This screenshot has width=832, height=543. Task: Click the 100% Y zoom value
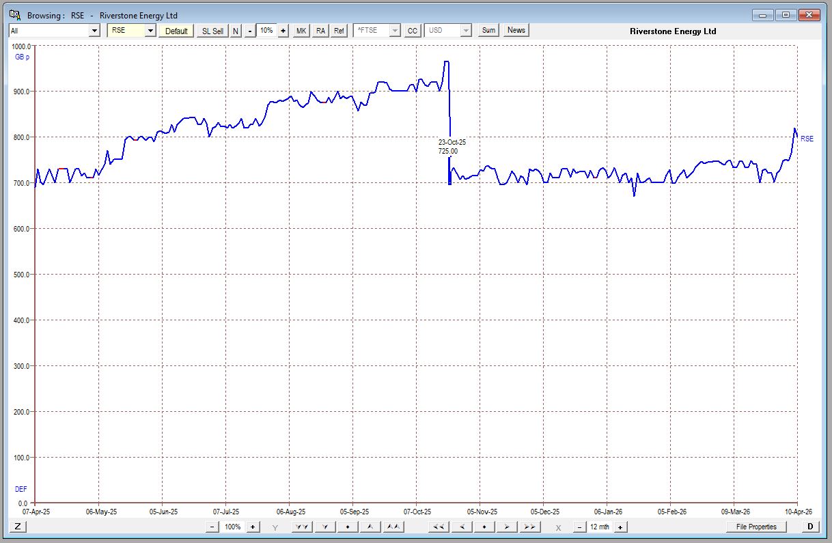(x=232, y=527)
